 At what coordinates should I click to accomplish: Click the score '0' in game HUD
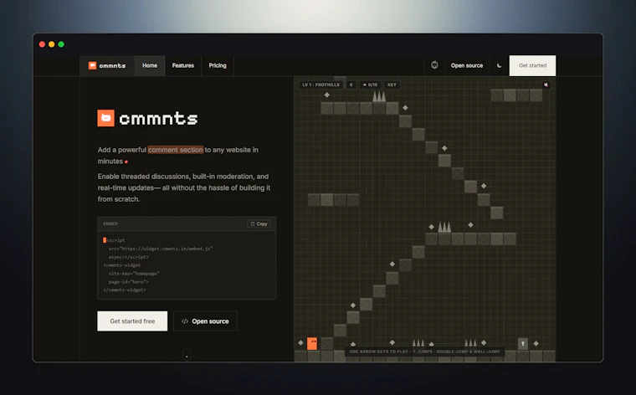351,85
